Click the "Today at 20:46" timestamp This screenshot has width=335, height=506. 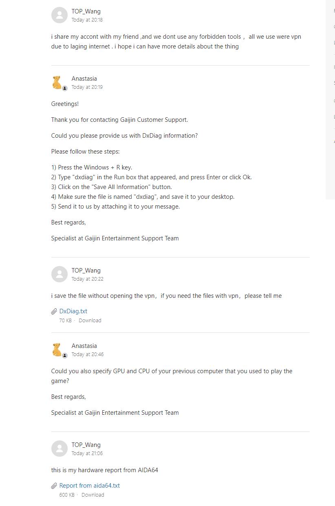point(88,354)
